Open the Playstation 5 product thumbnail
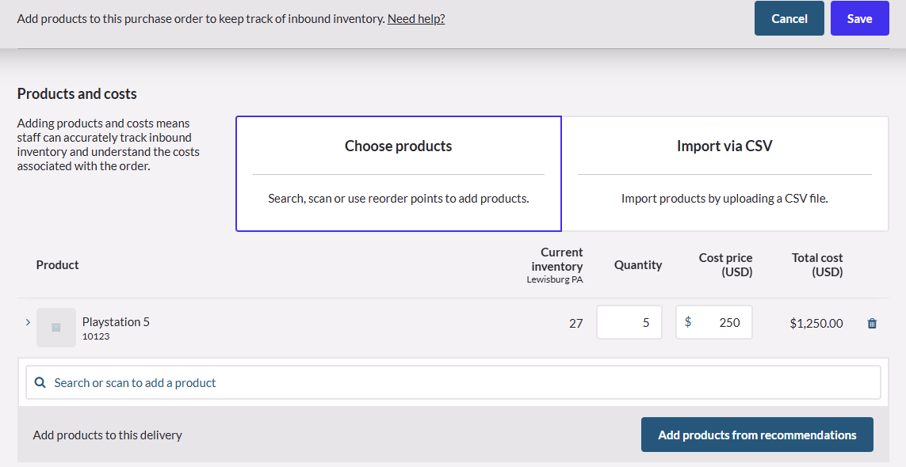Image resolution: width=906 pixels, height=467 pixels. [56, 328]
